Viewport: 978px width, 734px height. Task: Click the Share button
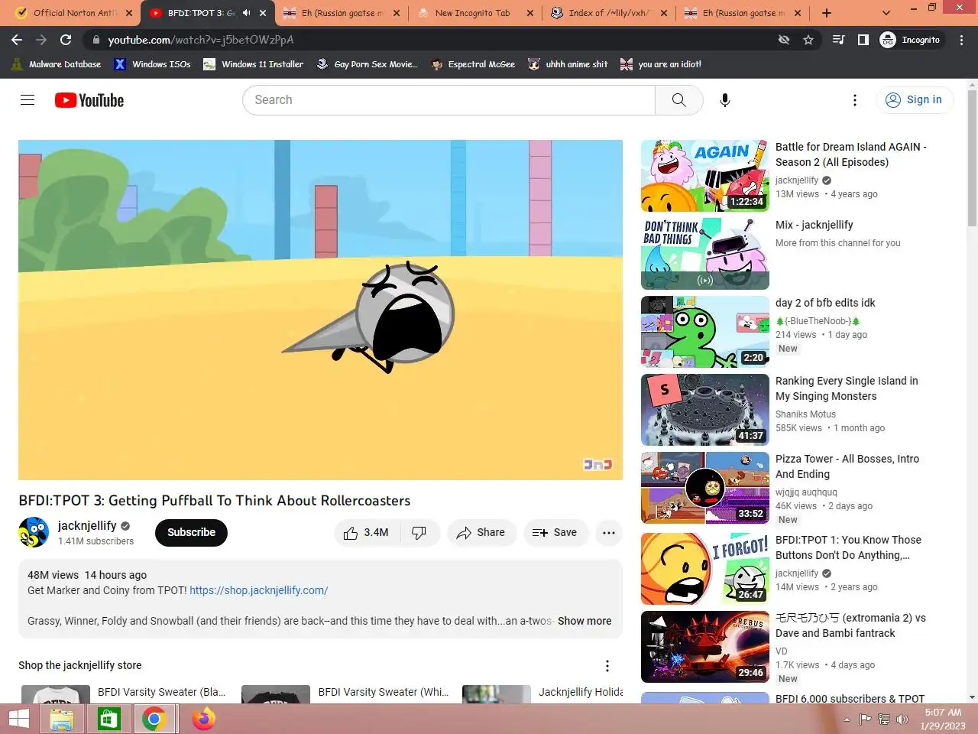click(481, 533)
